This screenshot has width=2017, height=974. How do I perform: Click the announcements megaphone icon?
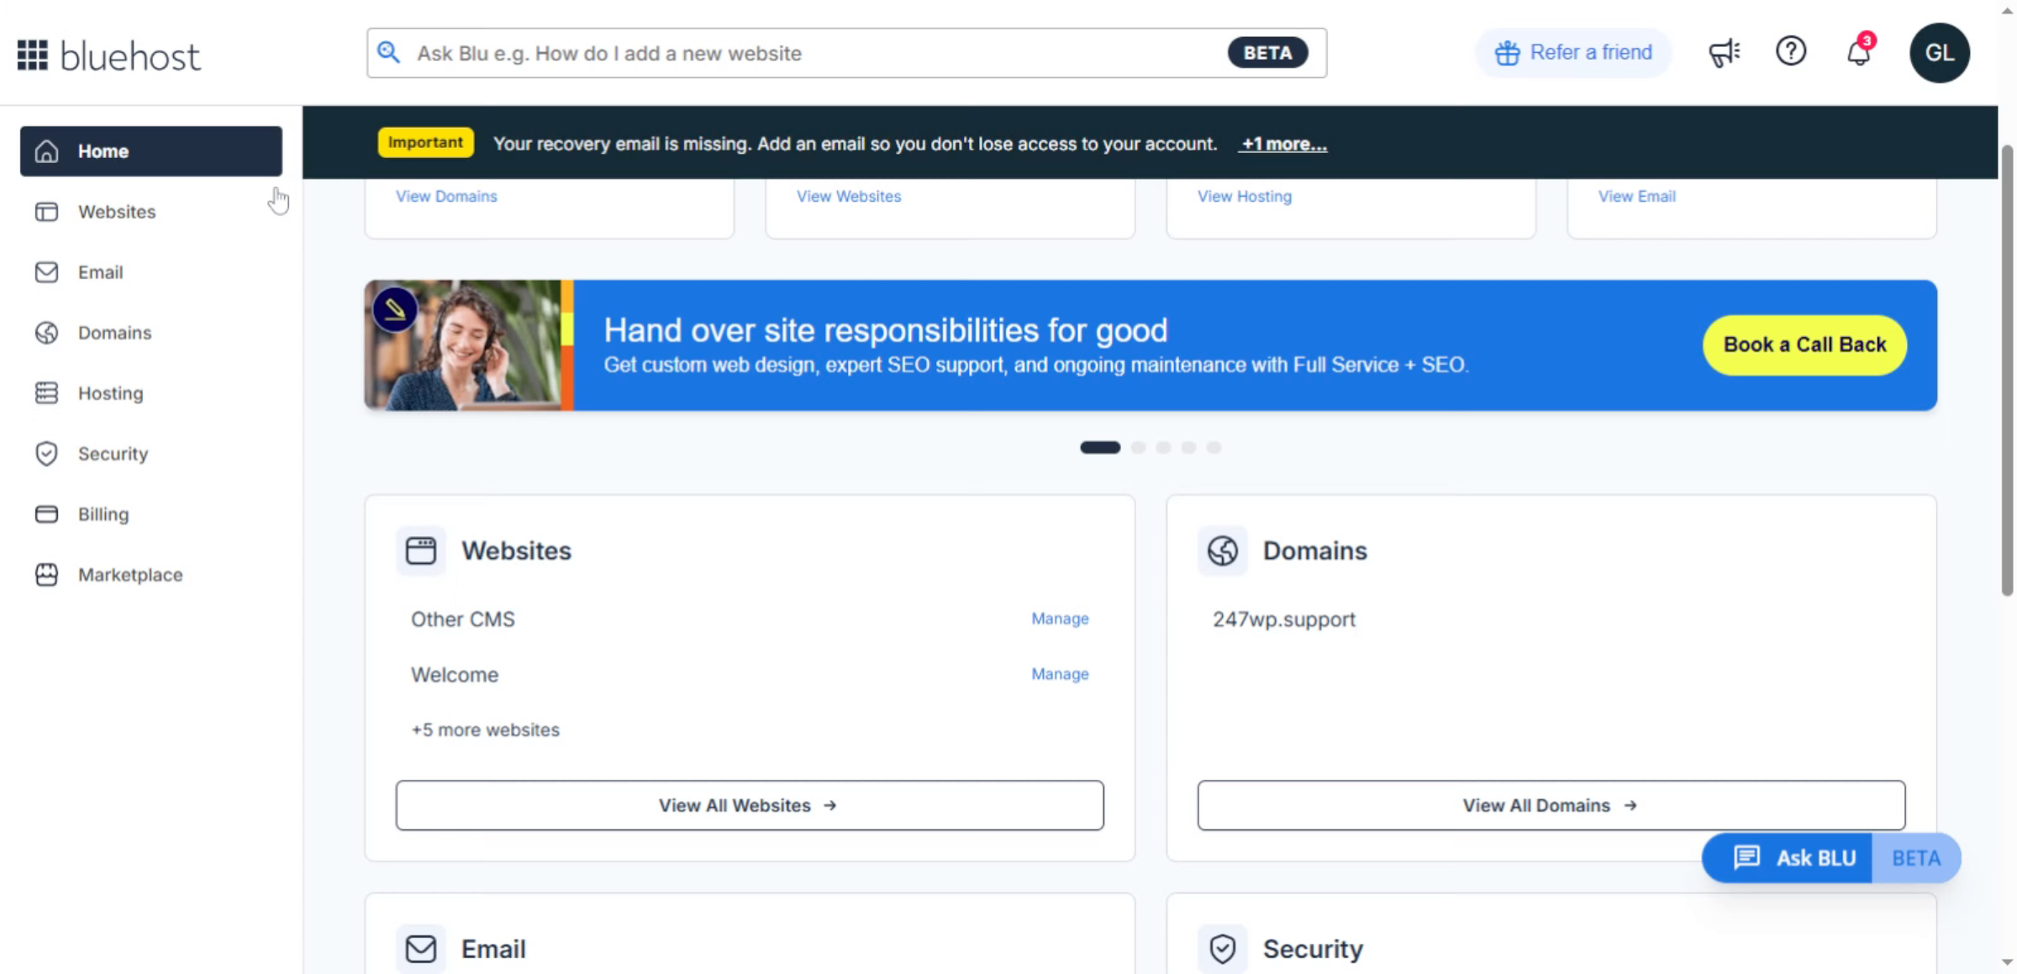[1724, 53]
